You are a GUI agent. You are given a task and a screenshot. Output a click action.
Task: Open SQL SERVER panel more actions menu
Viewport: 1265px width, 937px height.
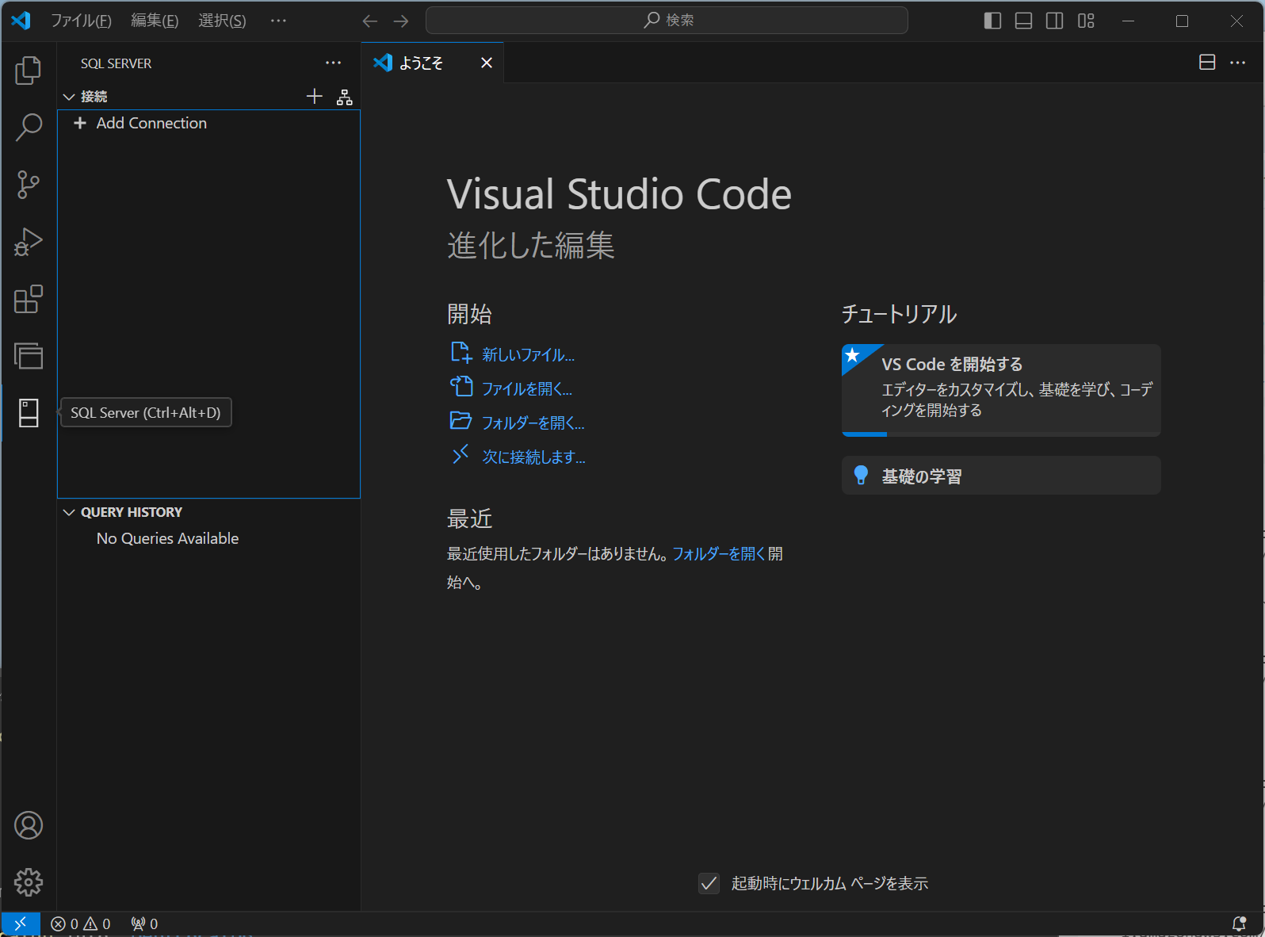pos(333,63)
